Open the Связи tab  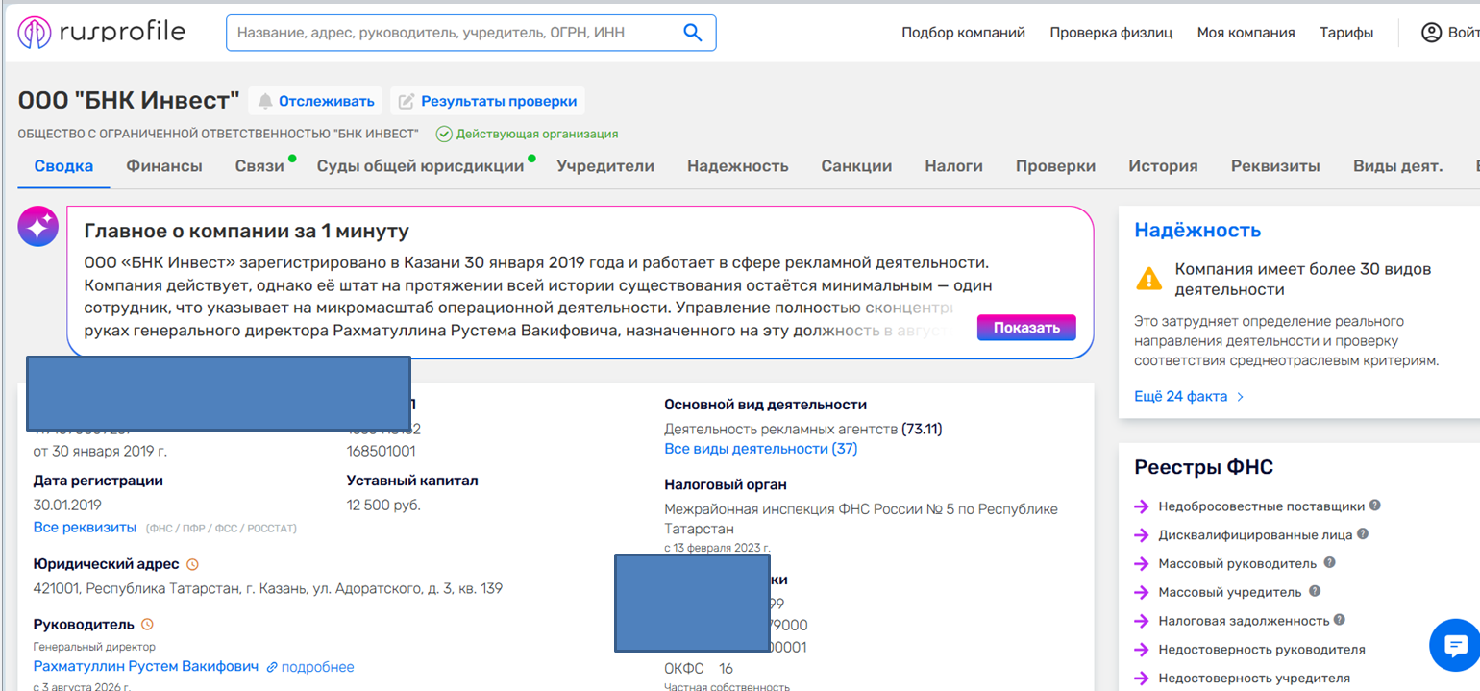pyautogui.click(x=259, y=166)
